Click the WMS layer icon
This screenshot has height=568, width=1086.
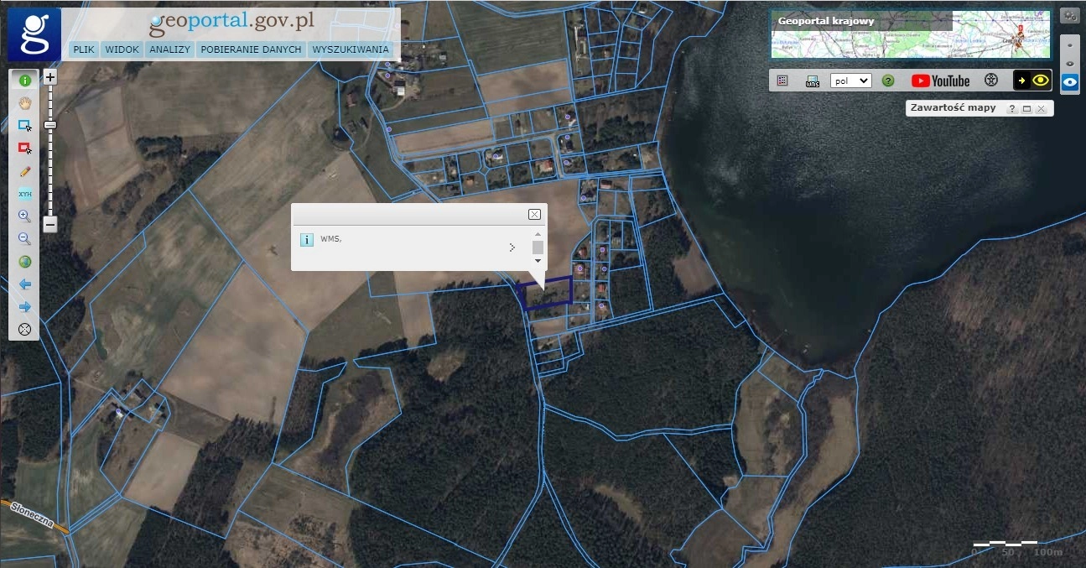coord(812,81)
